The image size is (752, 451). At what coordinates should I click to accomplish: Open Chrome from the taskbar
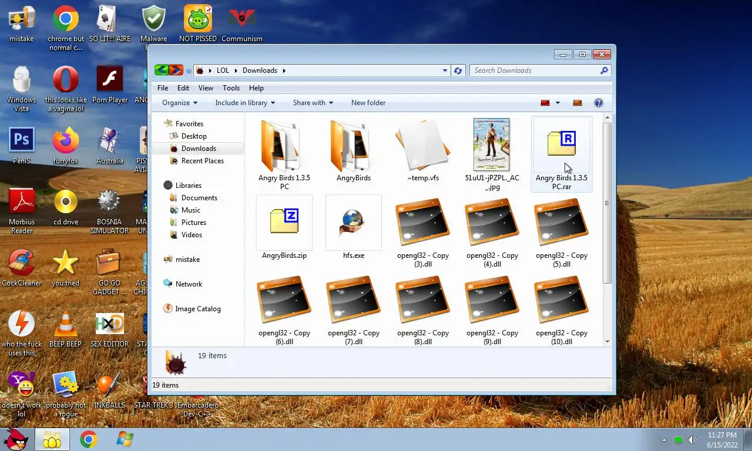(x=89, y=439)
